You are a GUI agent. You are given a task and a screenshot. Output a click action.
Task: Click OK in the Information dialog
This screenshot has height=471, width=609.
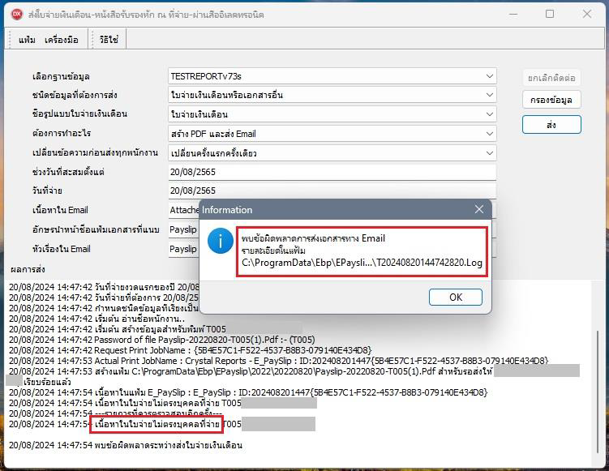(x=455, y=297)
